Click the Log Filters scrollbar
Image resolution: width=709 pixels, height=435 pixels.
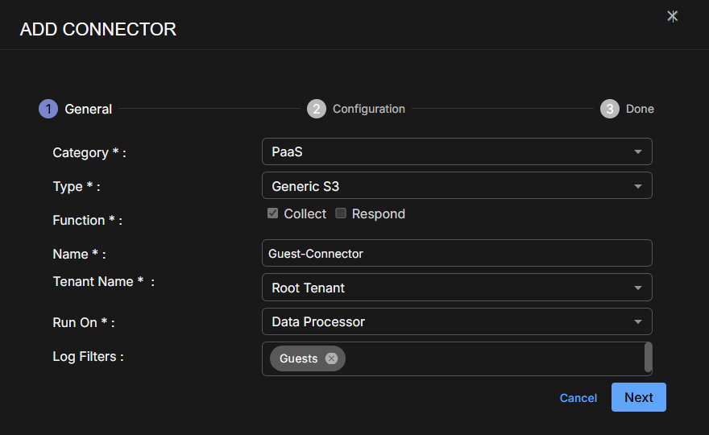pos(648,358)
